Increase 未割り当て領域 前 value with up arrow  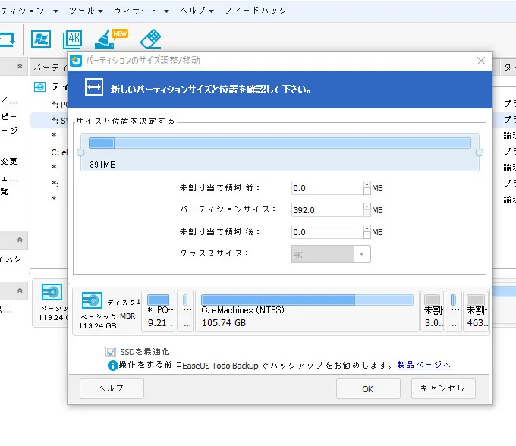(367, 184)
